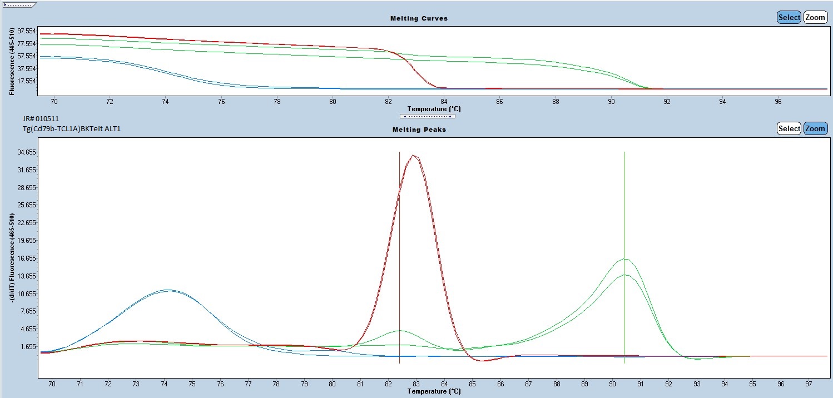Enable Select mode for Melting Peaks chart

coord(789,128)
